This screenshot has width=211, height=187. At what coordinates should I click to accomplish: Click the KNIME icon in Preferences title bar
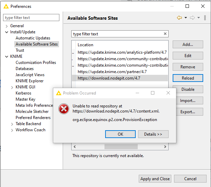click(6, 6)
